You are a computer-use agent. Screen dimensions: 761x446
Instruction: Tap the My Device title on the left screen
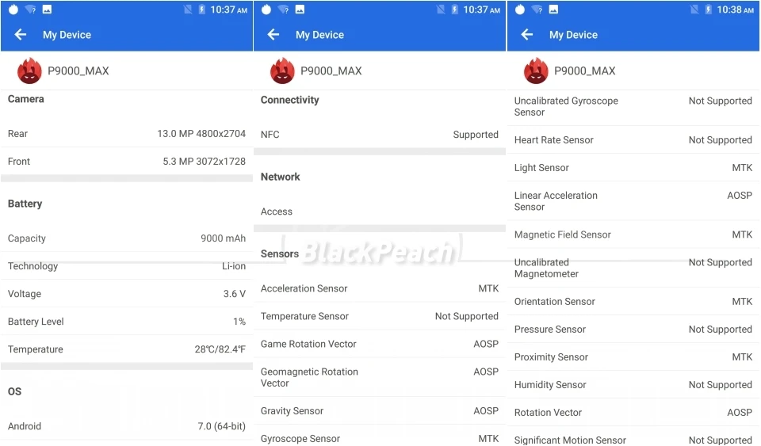pyautogui.click(x=67, y=35)
